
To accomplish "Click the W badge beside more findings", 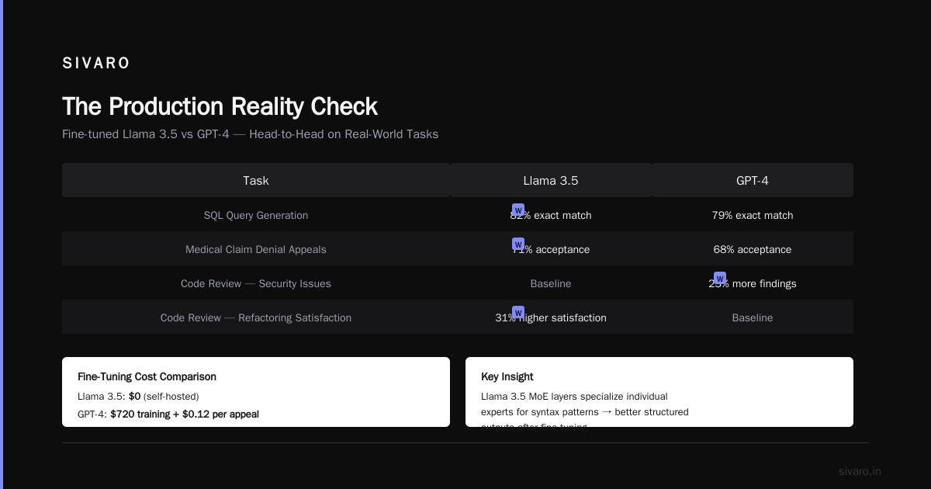I will (x=720, y=278).
